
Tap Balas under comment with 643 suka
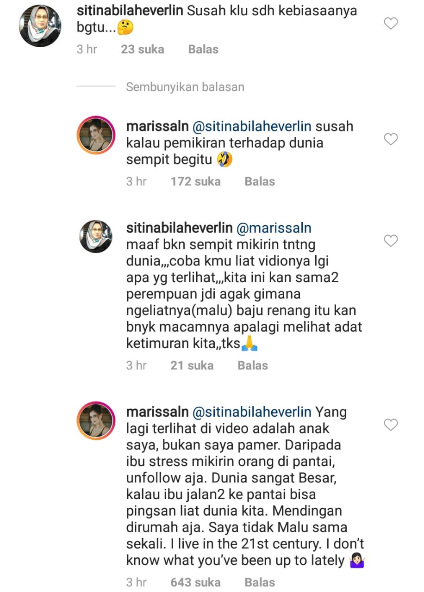tap(260, 582)
